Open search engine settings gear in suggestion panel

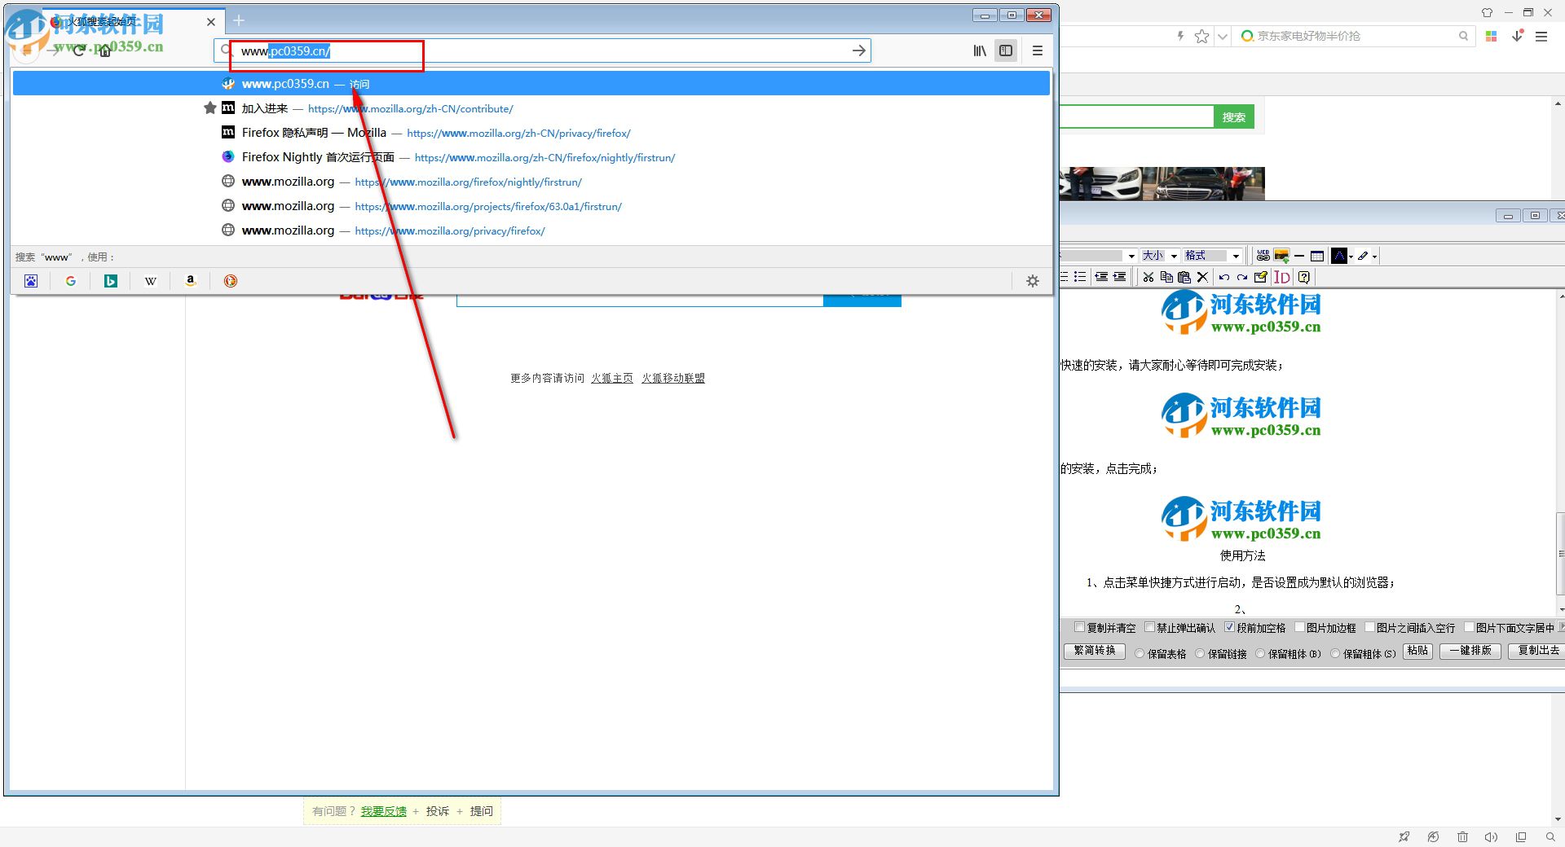click(1033, 280)
